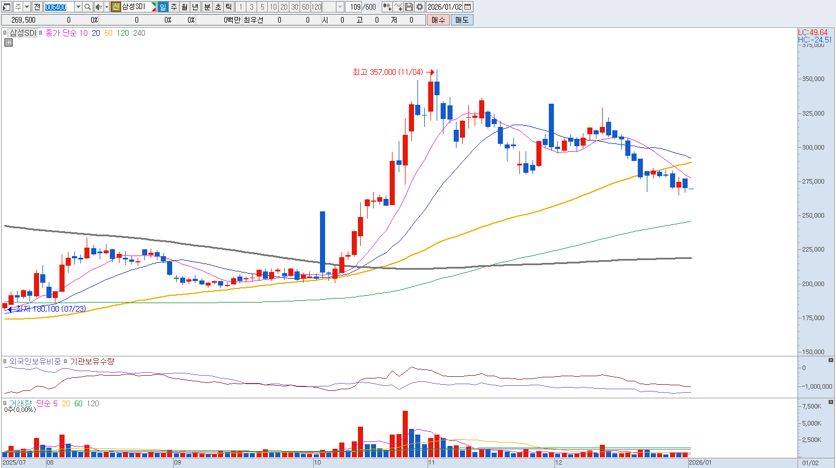Click the speaker sound alert icon

99,7
